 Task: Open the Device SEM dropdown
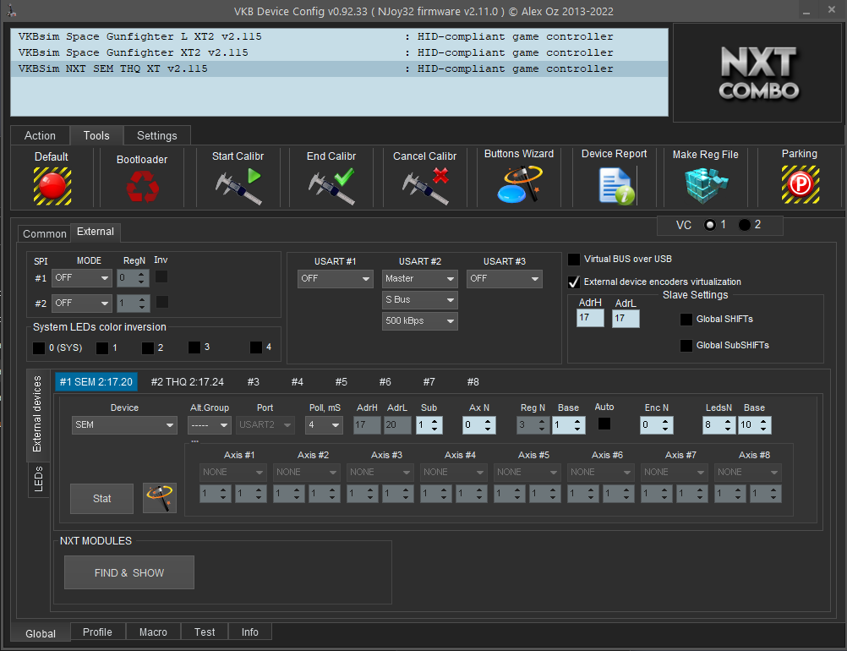125,425
